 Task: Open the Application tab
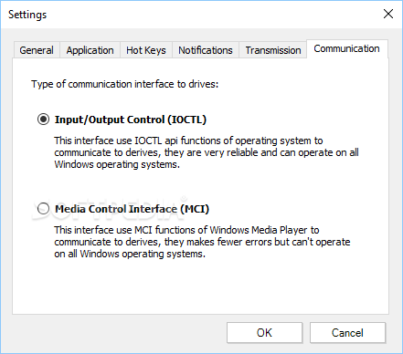click(x=90, y=50)
